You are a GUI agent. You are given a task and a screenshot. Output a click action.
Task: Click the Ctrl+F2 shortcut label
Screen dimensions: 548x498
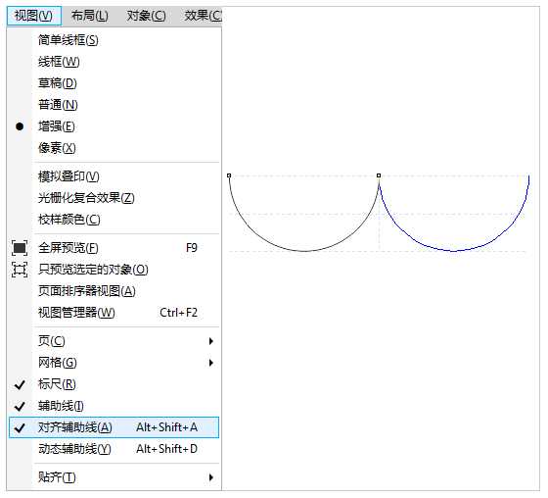click(178, 313)
